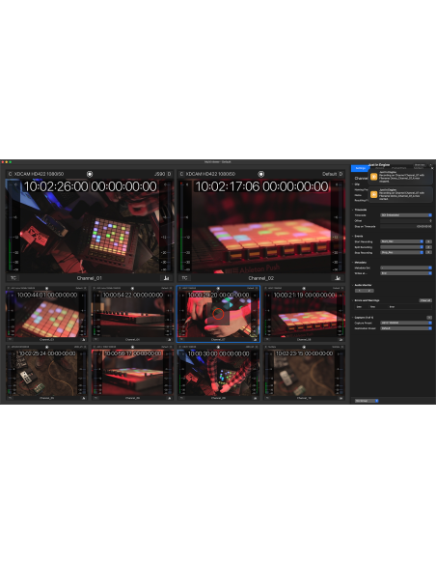This screenshot has height=564, width=436.
Task: Open Timecode source dropdown SDI Embedded
Action: tap(406, 215)
